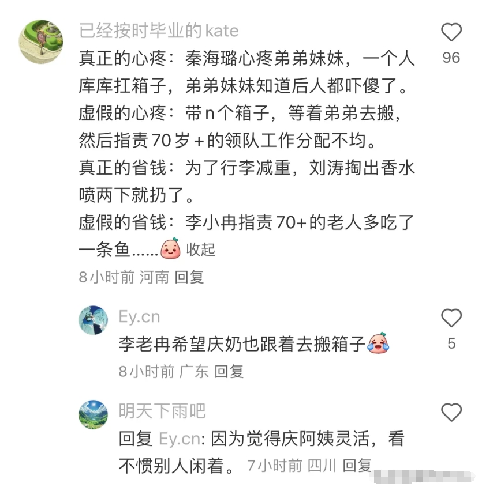Like 明天下雨吧's reply comment
The width and height of the screenshot is (482, 491).
coord(451,412)
